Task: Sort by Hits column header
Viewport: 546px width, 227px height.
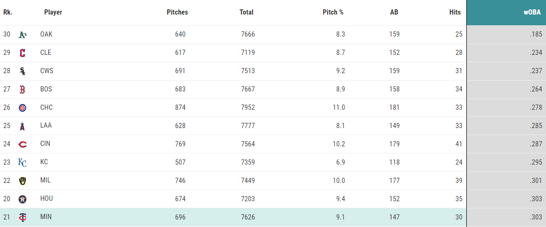Action: click(x=455, y=12)
